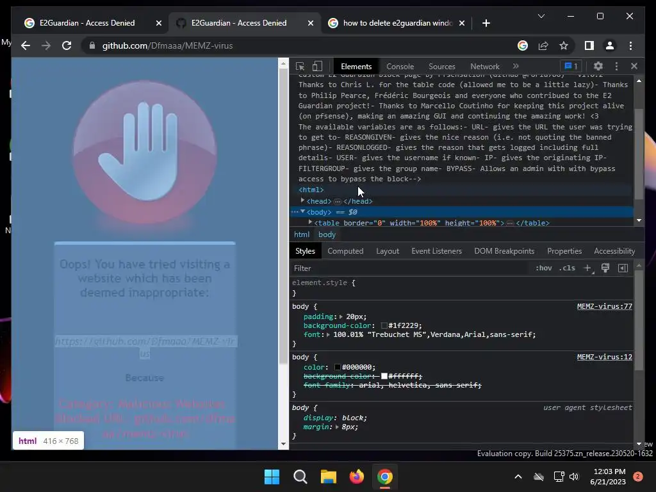Open Windows Start menu
The width and height of the screenshot is (656, 492).
coord(272,477)
